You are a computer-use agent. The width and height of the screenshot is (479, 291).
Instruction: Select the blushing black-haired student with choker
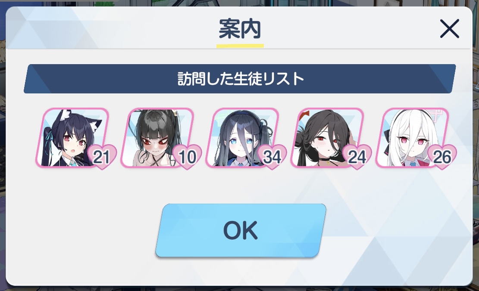click(x=326, y=137)
